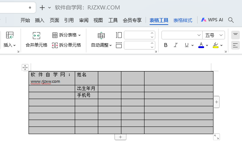The height and width of the screenshot is (150, 242).
Task: Click the 姓名 table cell
Action: 86,78
